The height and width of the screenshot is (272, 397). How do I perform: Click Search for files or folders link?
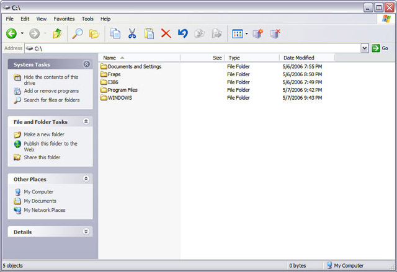(51, 100)
